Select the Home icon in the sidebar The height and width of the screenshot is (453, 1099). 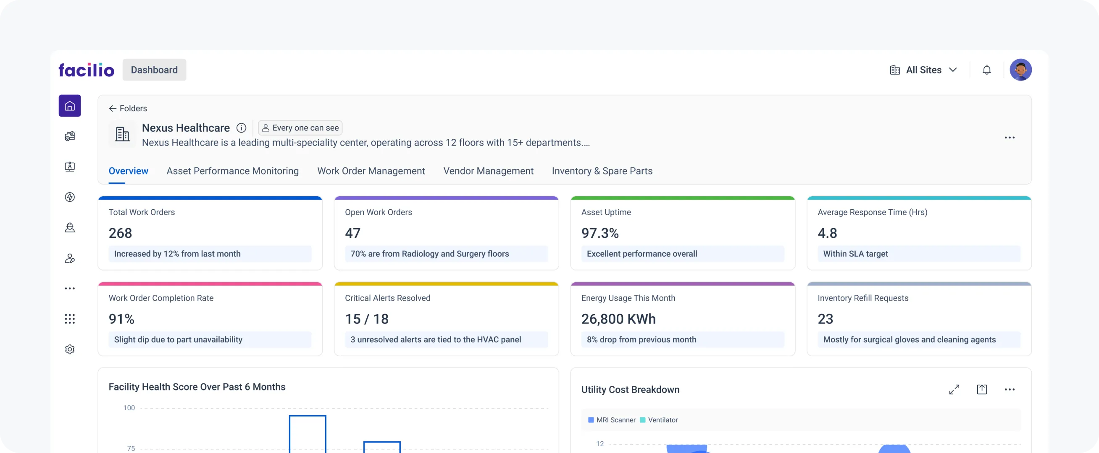[70, 106]
